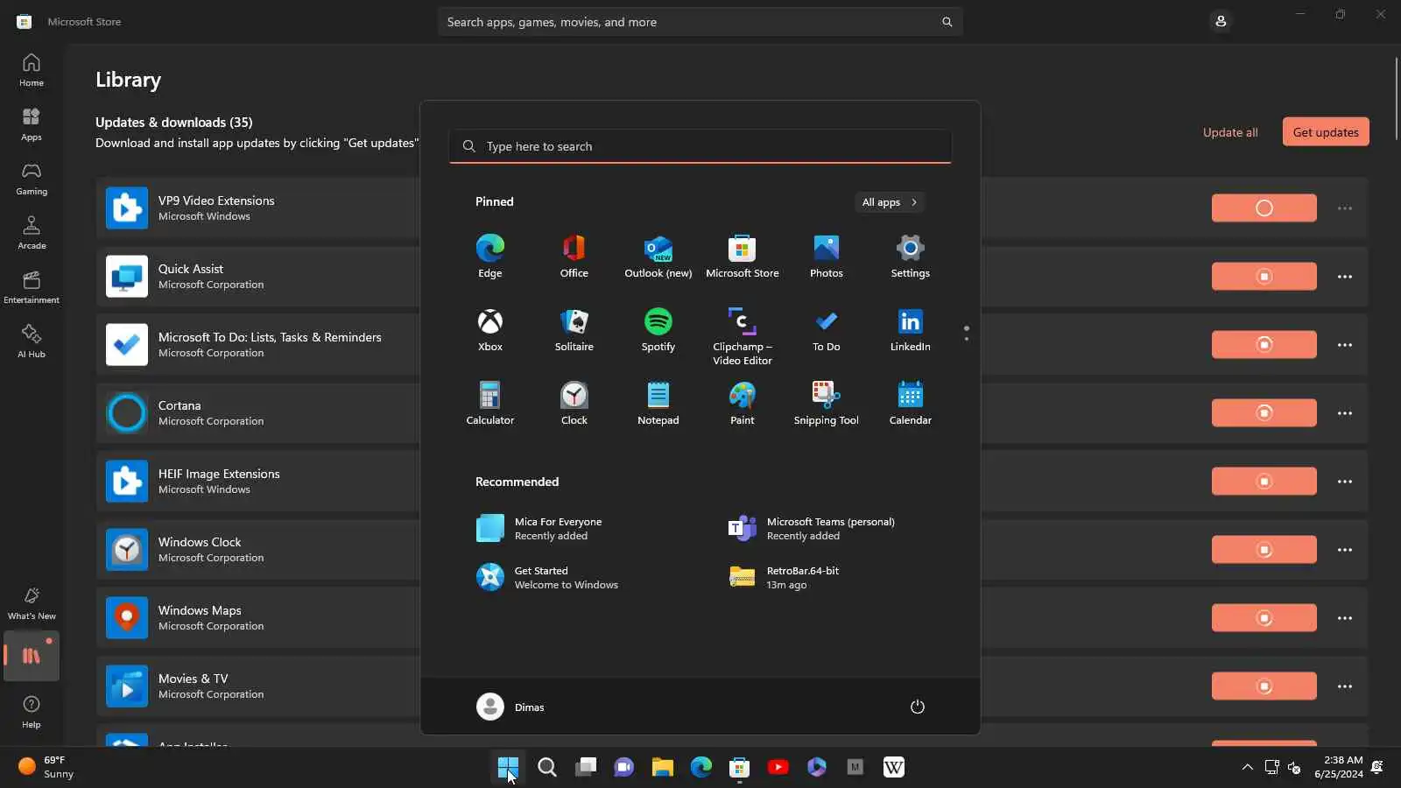Open Outlook (new) pinned app
This screenshot has width=1401, height=788.
(x=658, y=257)
